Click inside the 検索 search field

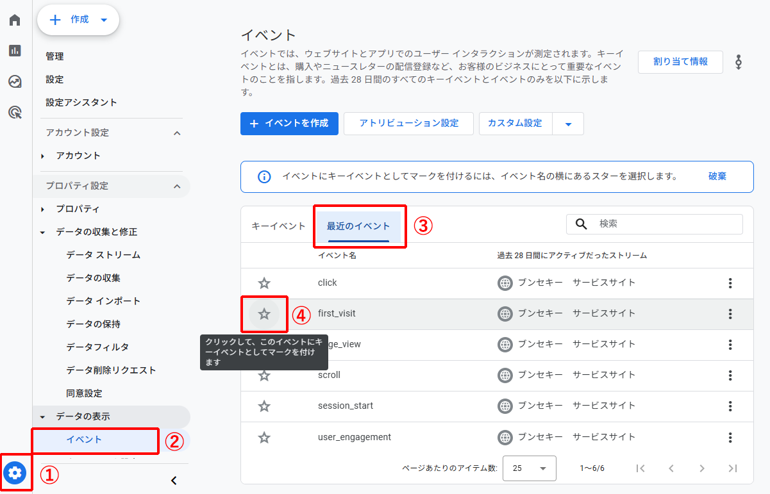click(654, 224)
